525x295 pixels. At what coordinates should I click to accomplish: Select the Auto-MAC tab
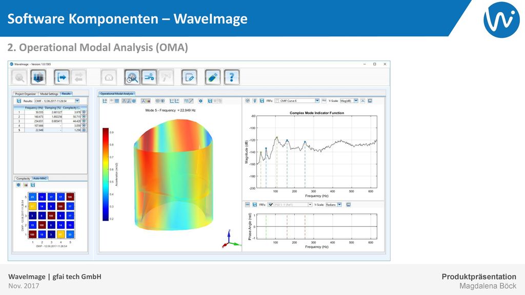point(40,178)
